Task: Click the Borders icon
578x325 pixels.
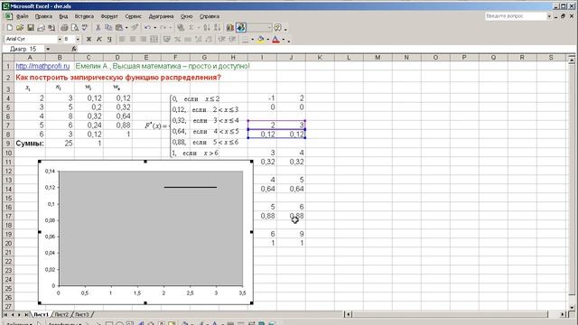Action: [246, 39]
